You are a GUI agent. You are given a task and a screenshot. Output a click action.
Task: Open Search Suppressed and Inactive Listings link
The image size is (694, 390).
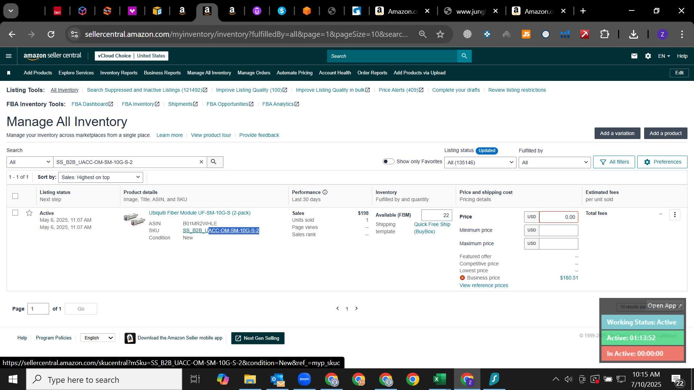[x=147, y=90]
